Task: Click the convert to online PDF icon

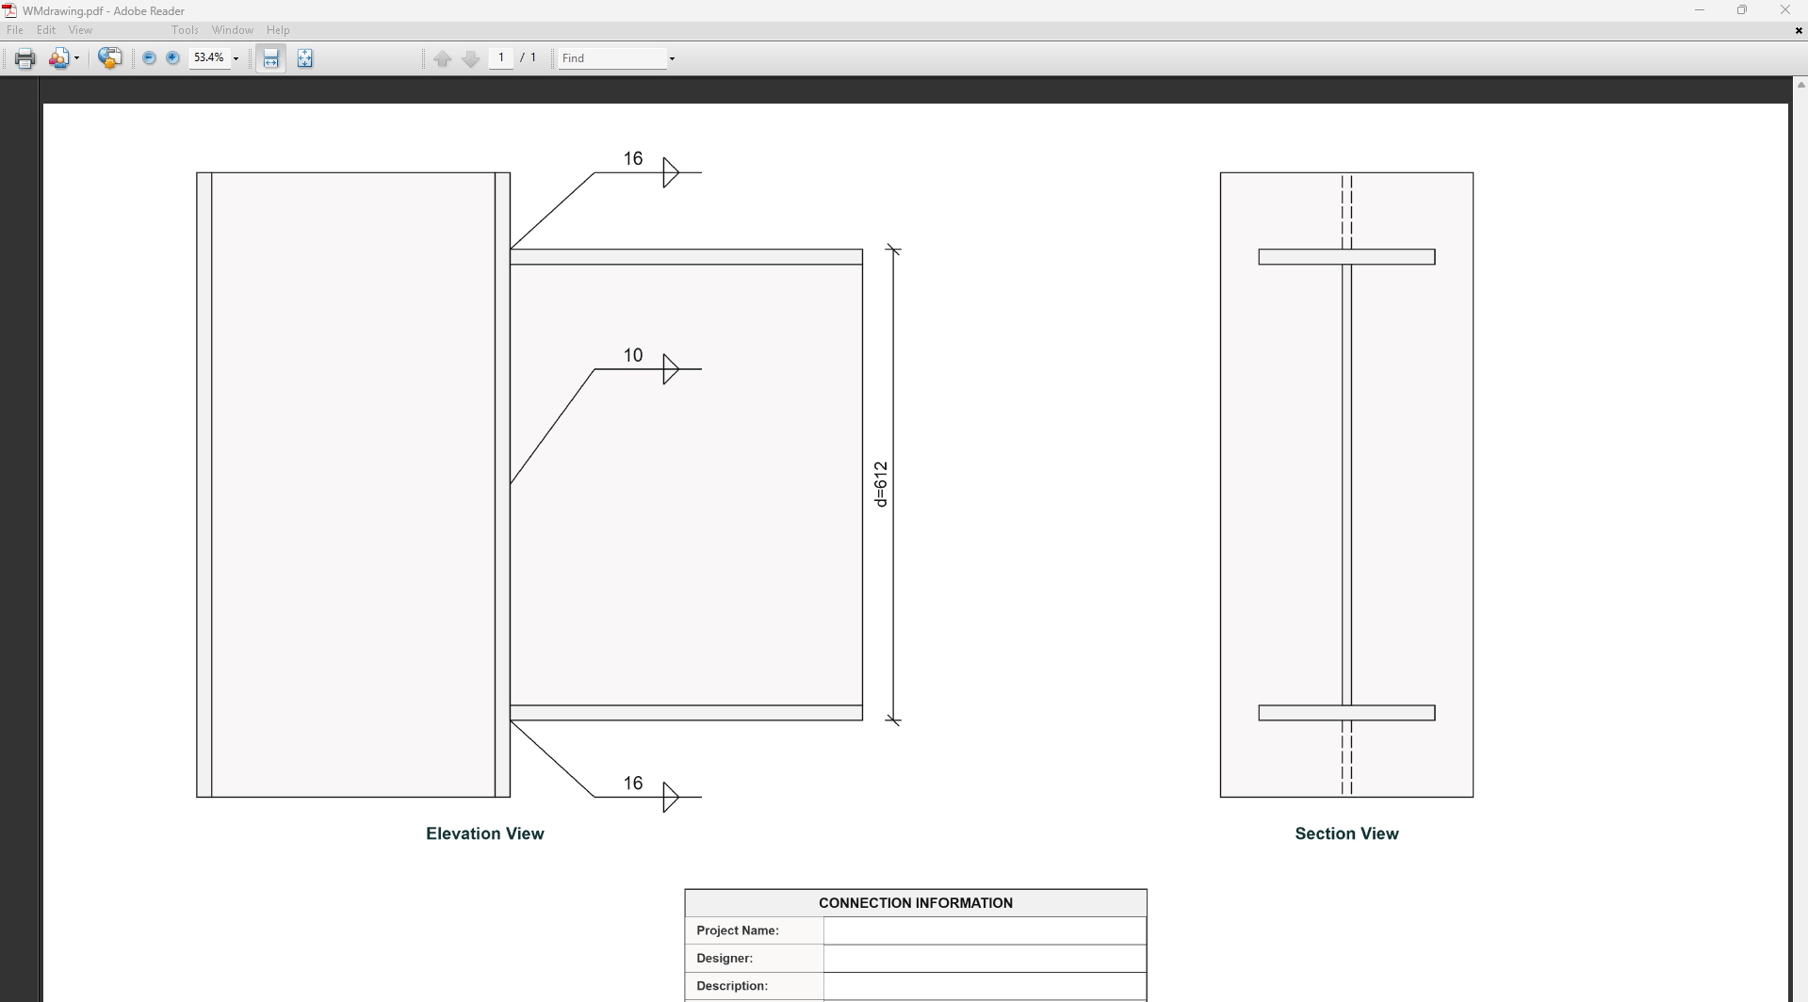Action: (x=110, y=57)
